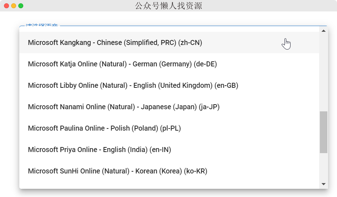The image size is (337, 197).
Task: Pick Microsoft SunHi Online Korean (ko-KR)
Action: [x=169, y=171]
